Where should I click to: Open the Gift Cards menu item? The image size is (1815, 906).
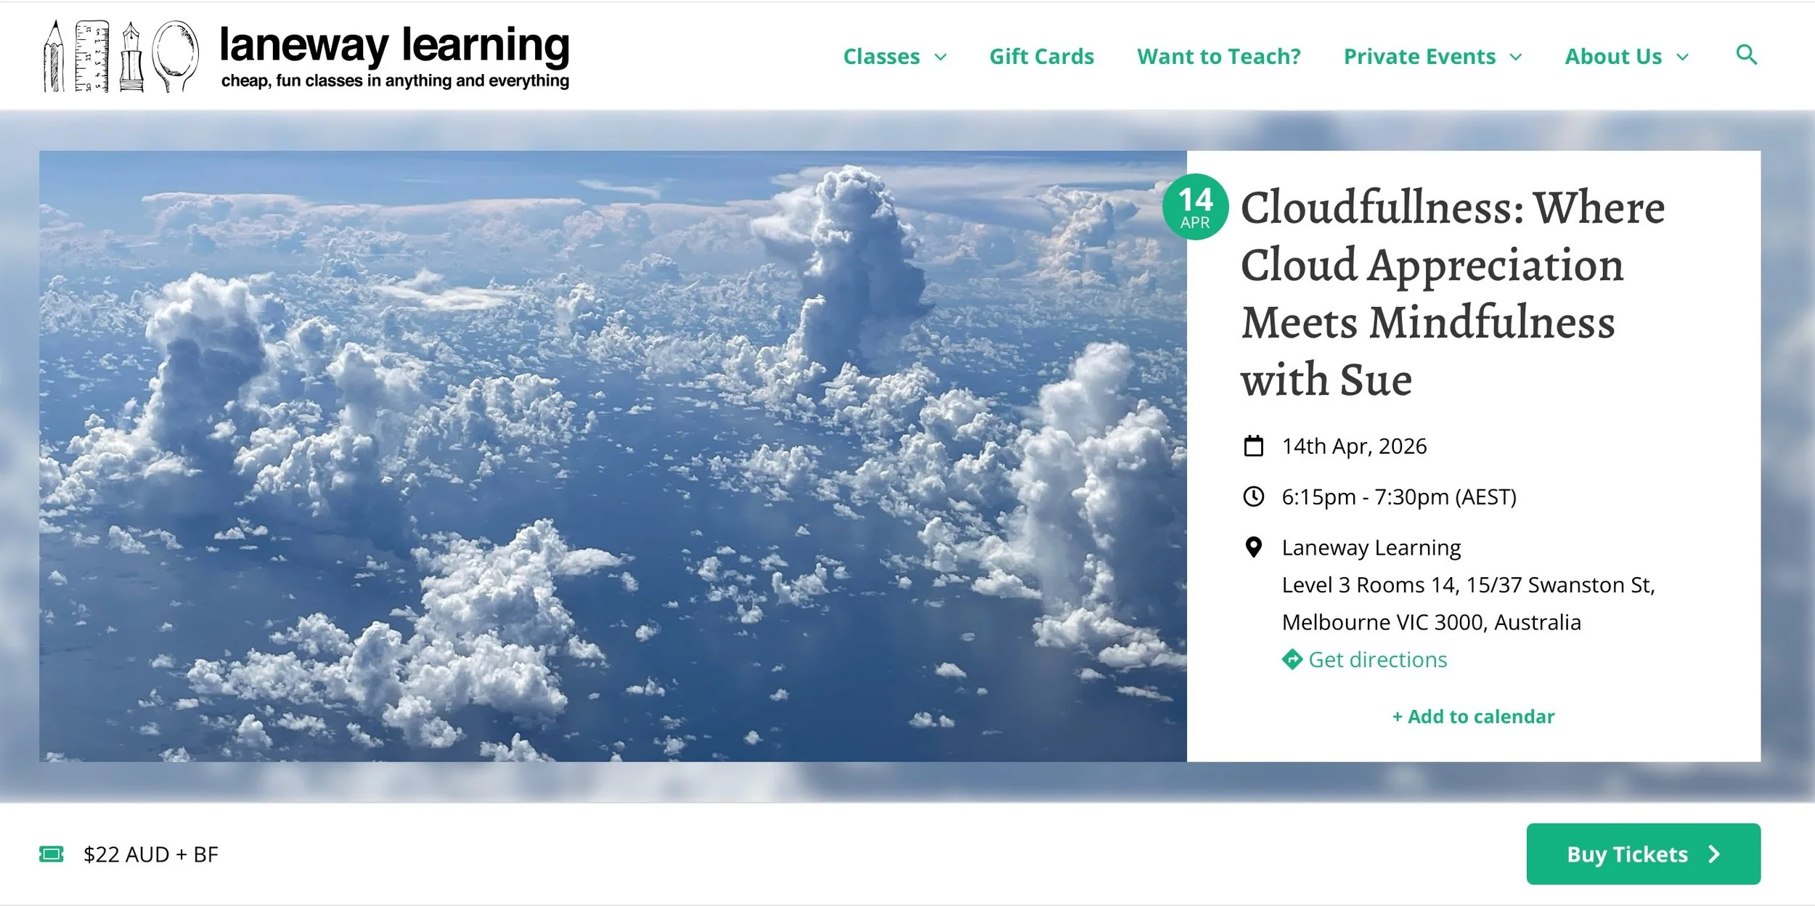click(1041, 57)
